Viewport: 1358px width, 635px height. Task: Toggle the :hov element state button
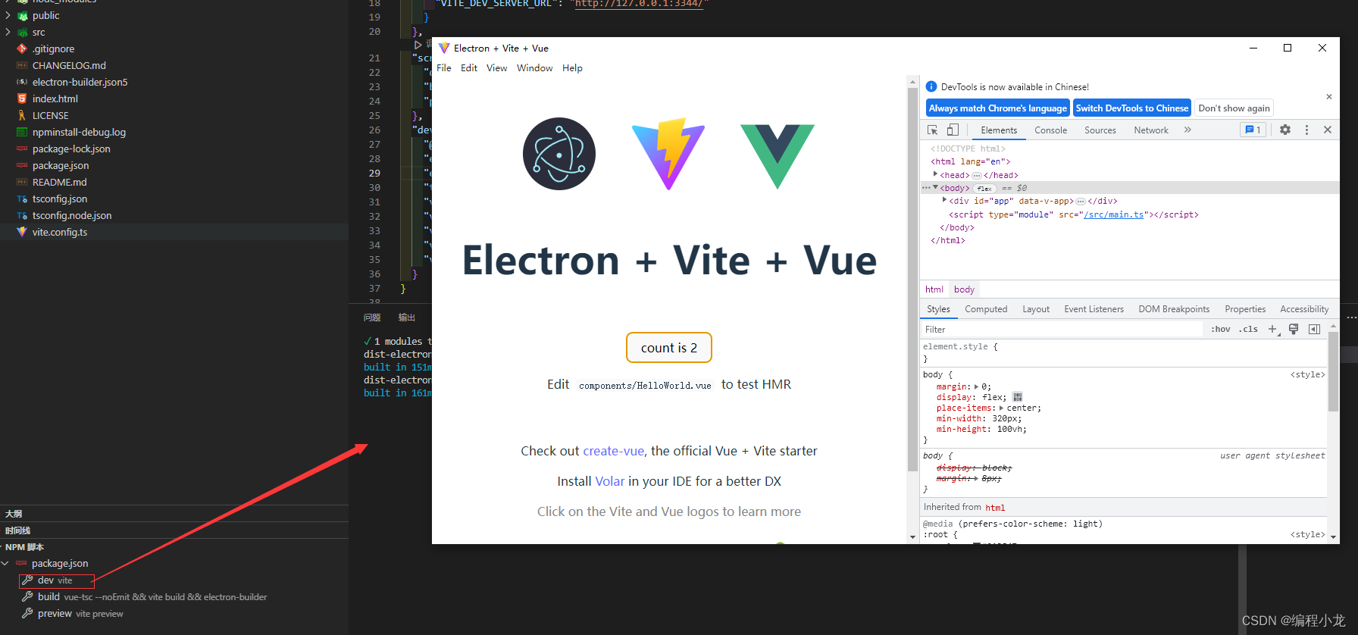[1220, 330]
